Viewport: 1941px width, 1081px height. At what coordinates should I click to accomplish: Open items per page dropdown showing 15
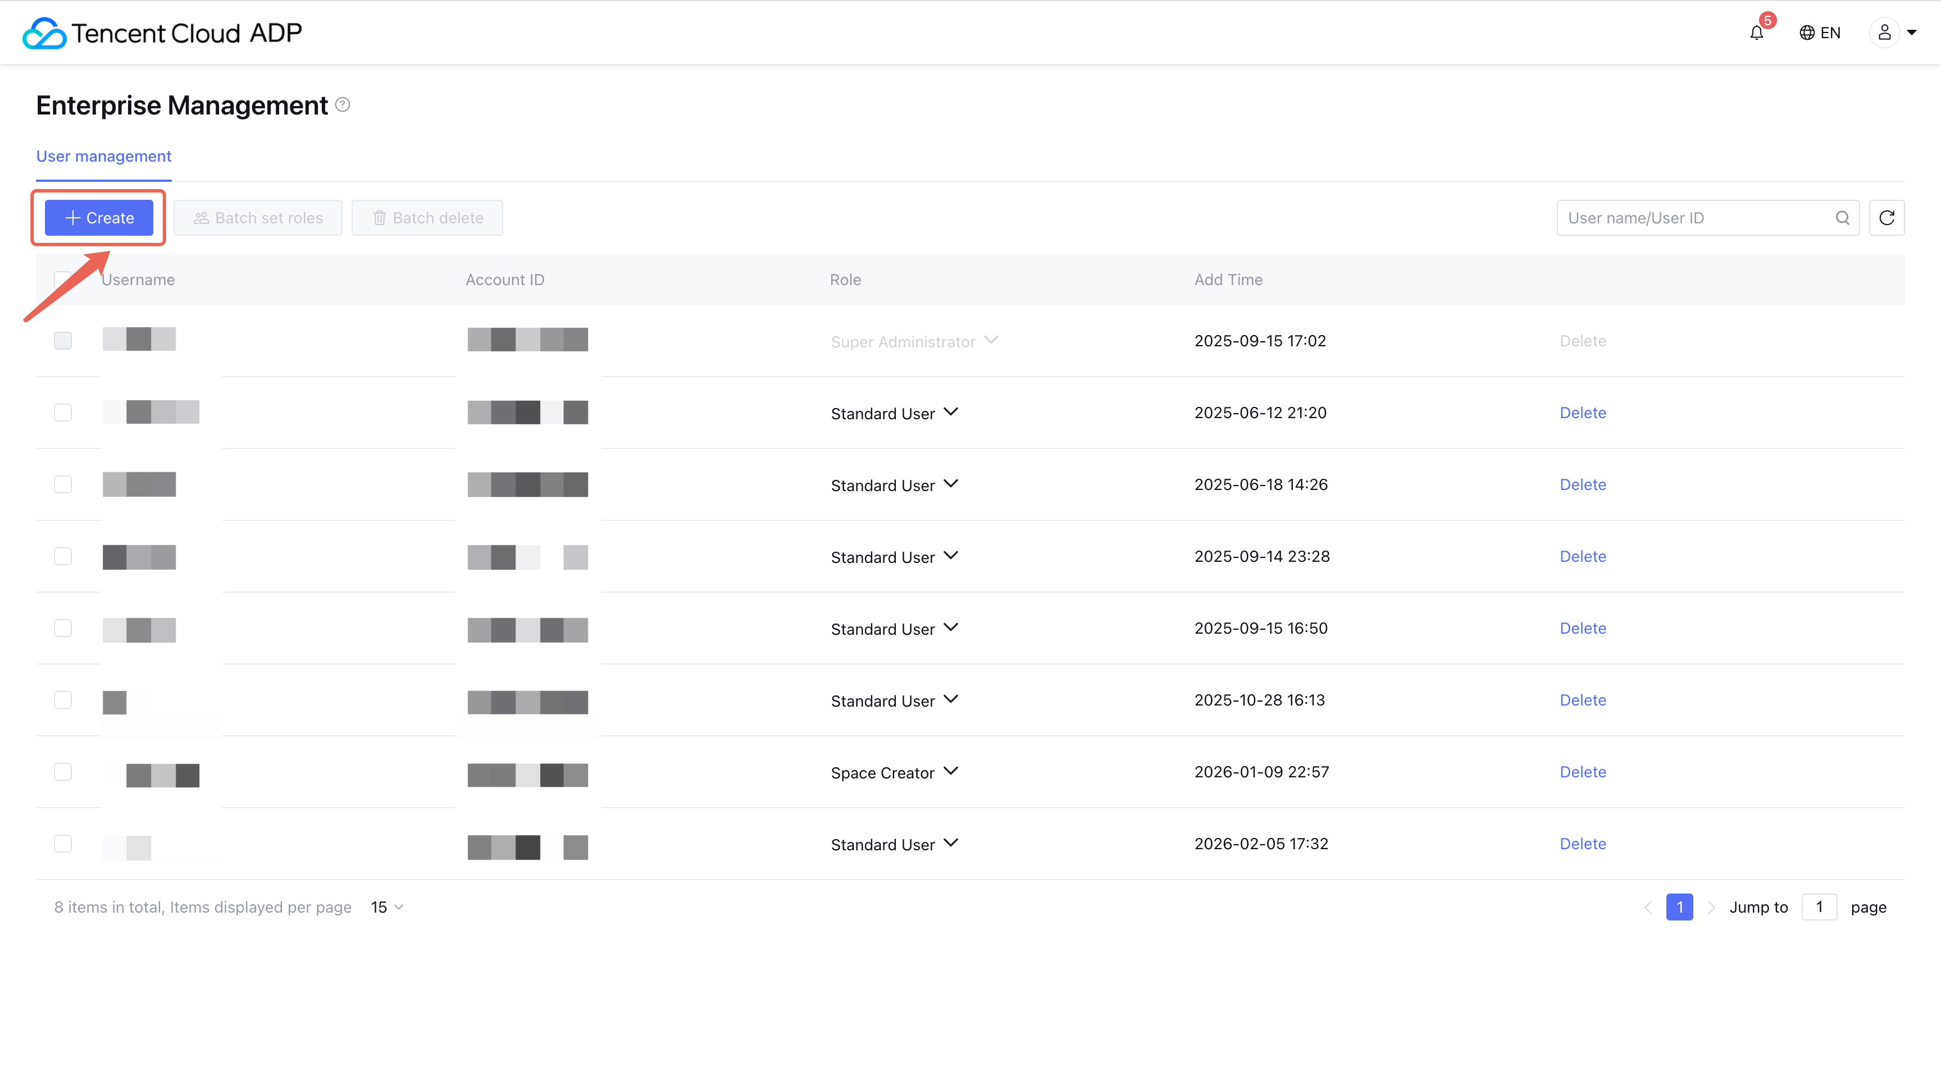(386, 907)
